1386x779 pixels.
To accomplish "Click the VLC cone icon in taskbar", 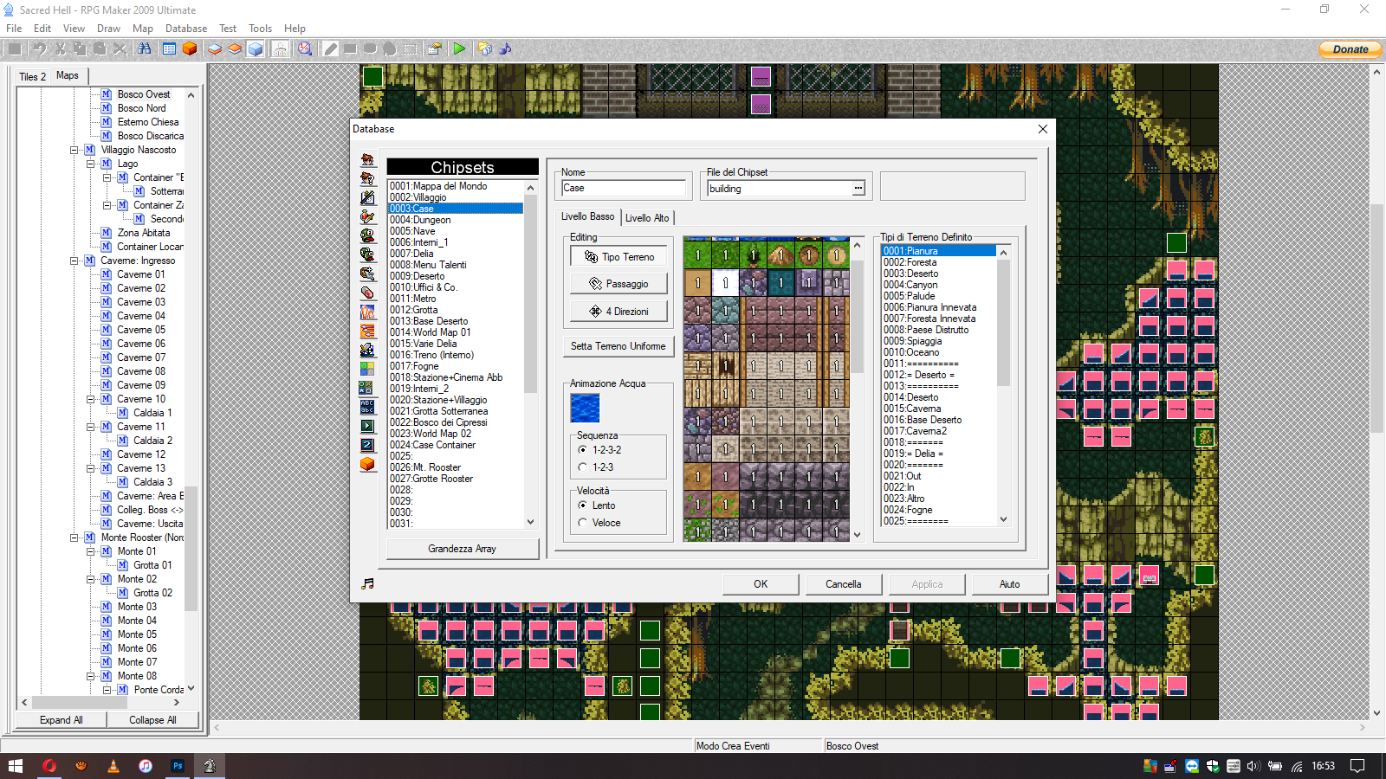I will (x=113, y=766).
